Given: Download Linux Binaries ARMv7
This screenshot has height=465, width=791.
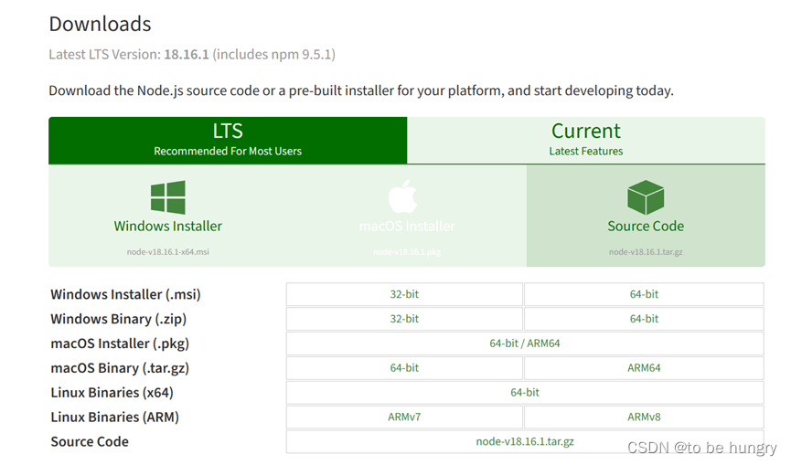Looking at the screenshot, I should (404, 417).
